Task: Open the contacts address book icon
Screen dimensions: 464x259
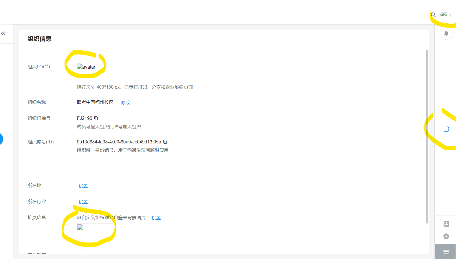Action: pos(446,223)
